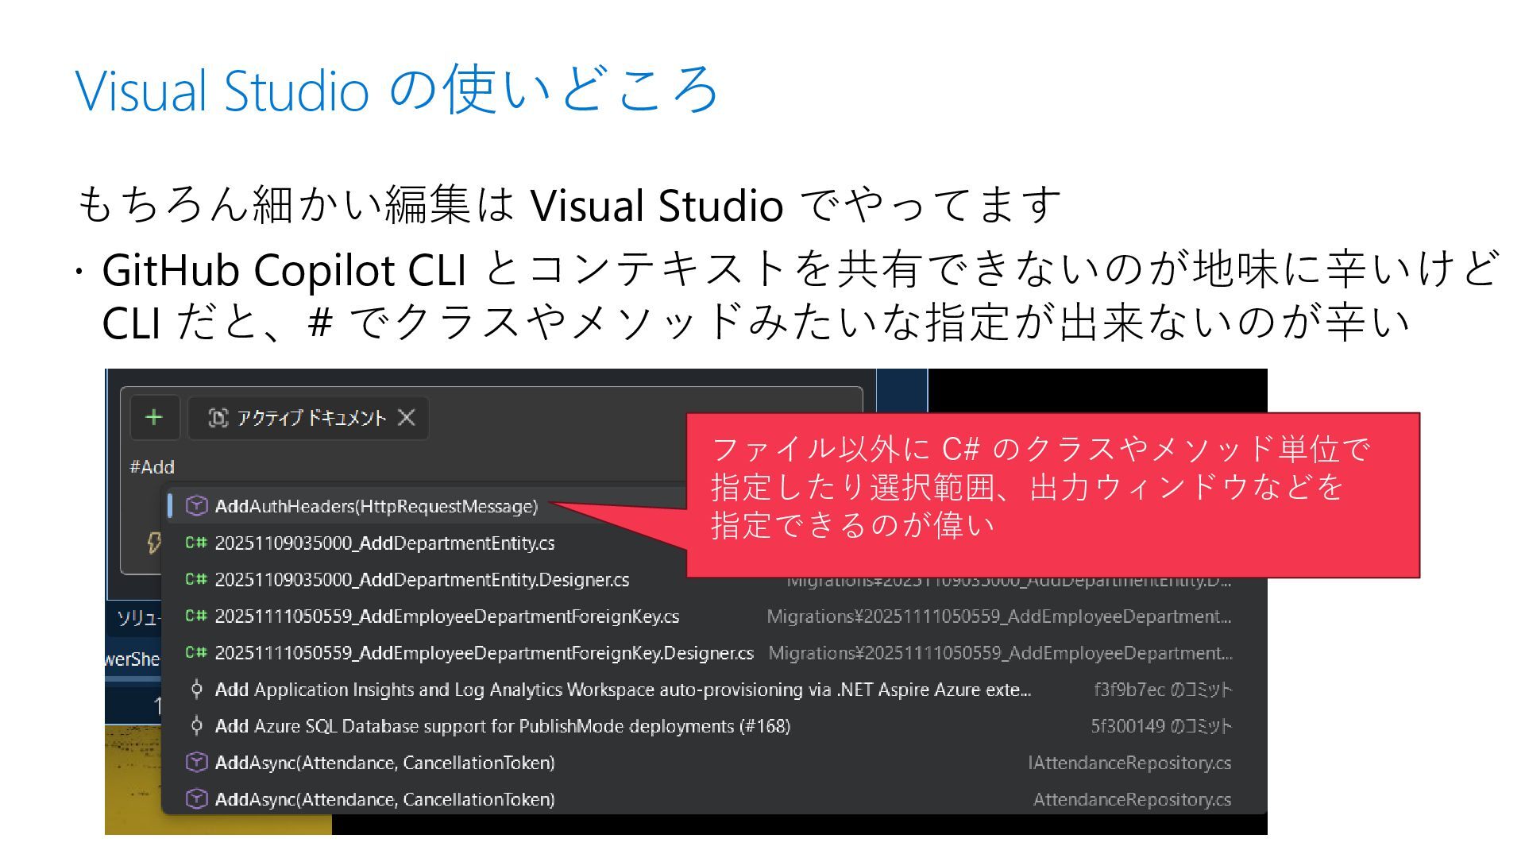1525x858 pixels.
Task: Choose 20251109035000_AddDepartmentEntity.cs file suggestion
Action: coord(384,543)
